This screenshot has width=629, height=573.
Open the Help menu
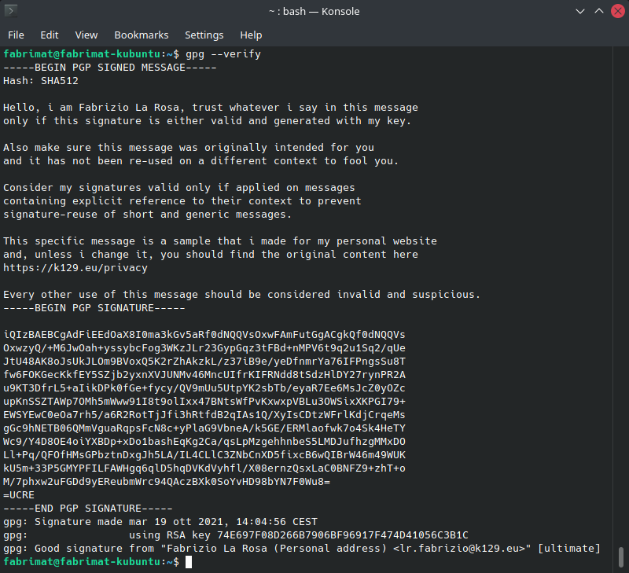[x=251, y=35]
